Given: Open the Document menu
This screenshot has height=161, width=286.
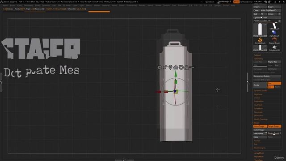Looking at the screenshot, I should [28, 5].
